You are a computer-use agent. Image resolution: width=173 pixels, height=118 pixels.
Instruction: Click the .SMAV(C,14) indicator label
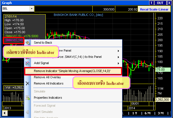(14, 40)
